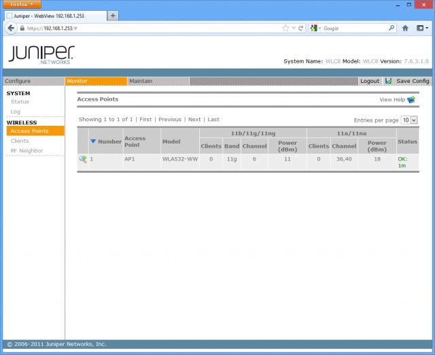435x355 pixels.
Task: Click the Save Config label
Action: click(x=413, y=81)
